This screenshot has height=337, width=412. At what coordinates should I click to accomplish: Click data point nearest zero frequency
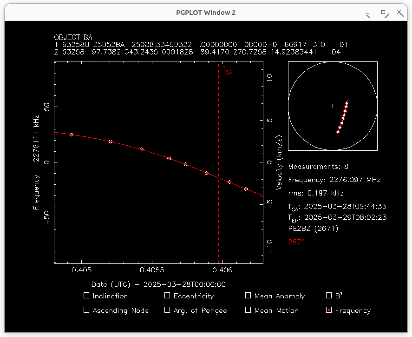coord(185,164)
